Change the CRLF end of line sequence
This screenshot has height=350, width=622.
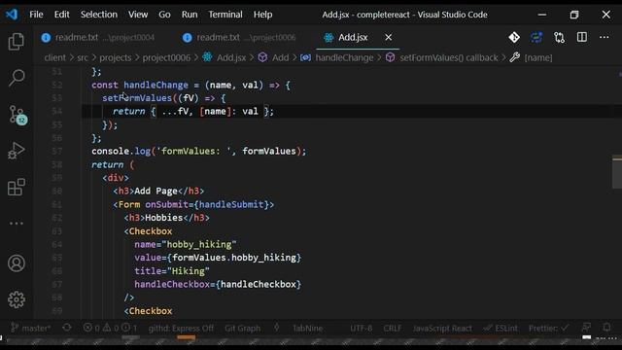click(393, 329)
